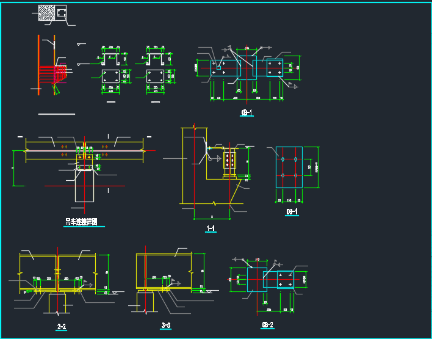Image resolution: width=432 pixels, height=339 pixels.
Task: Pick the title label under the cyan four-diamond plate
Action: tap(292, 211)
